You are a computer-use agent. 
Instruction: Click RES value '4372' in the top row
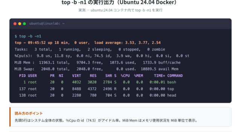point(92,89)
